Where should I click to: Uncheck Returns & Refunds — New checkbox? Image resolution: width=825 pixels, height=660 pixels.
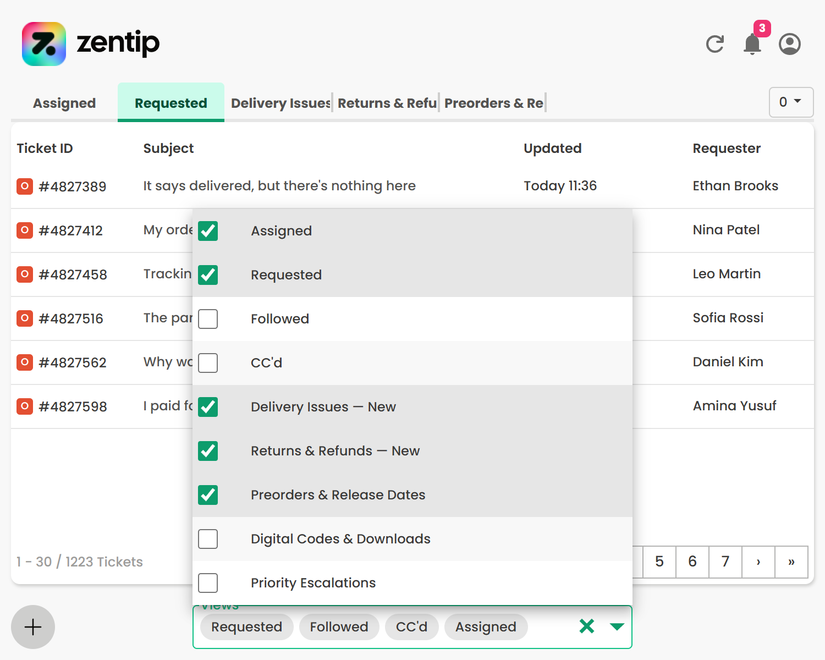208,451
